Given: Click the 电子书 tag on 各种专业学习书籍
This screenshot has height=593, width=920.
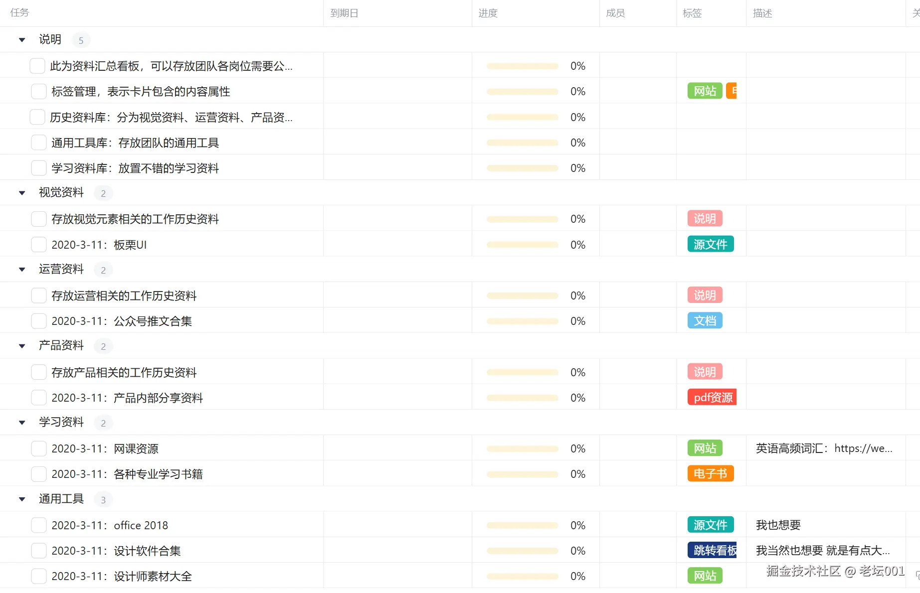Looking at the screenshot, I should (710, 473).
